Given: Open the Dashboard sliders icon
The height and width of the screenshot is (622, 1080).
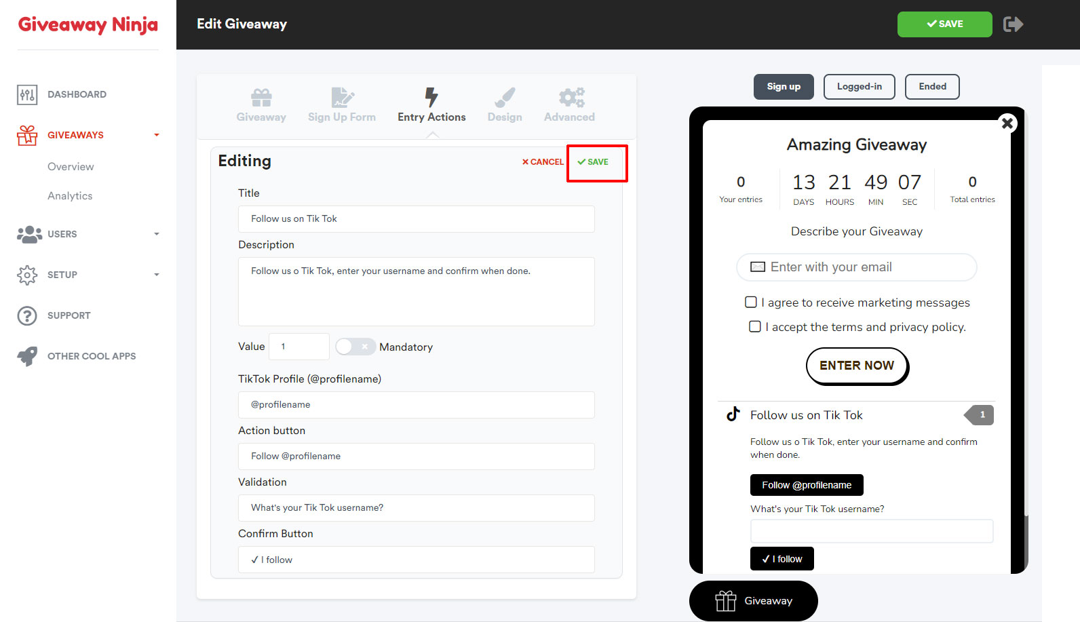Looking at the screenshot, I should click(27, 95).
